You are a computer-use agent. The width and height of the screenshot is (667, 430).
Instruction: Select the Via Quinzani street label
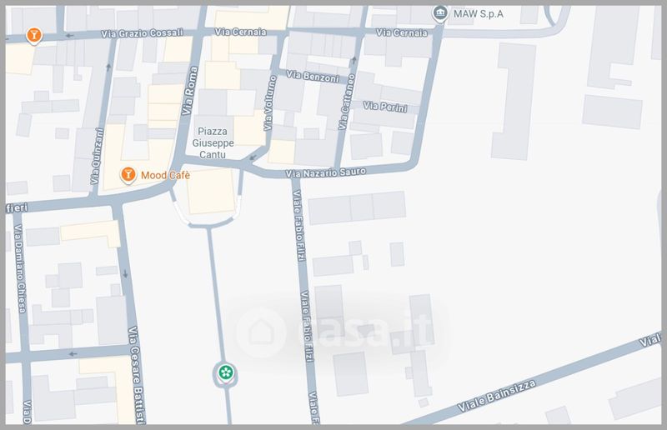(97, 156)
